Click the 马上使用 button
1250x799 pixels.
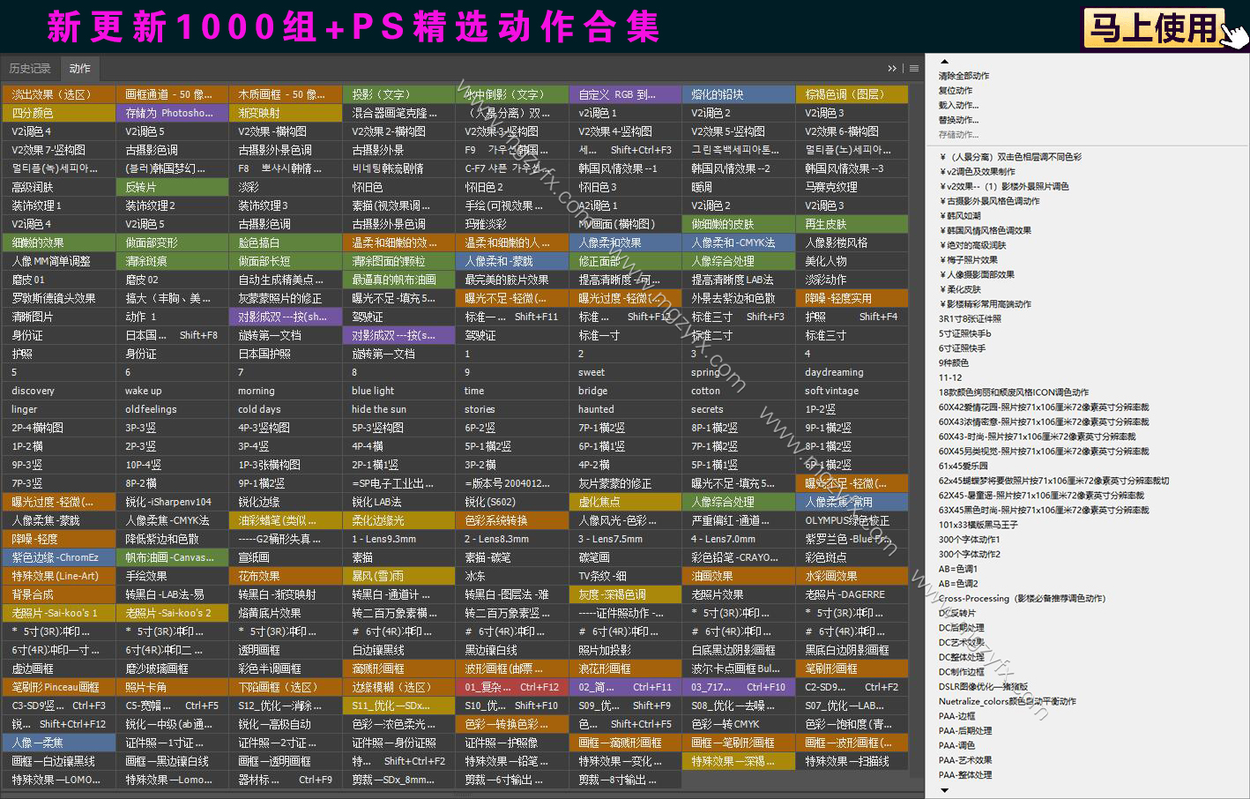(1154, 27)
